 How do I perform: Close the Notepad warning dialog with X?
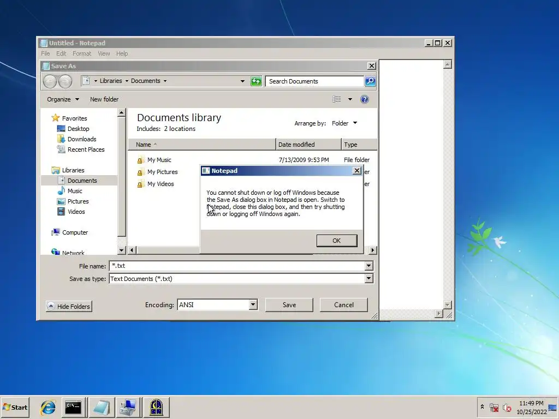click(356, 171)
